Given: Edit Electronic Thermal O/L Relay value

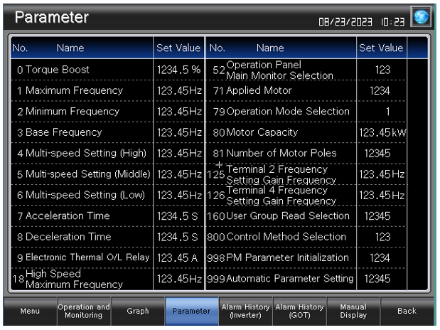Looking at the screenshot, I should pyautogui.click(x=178, y=258).
